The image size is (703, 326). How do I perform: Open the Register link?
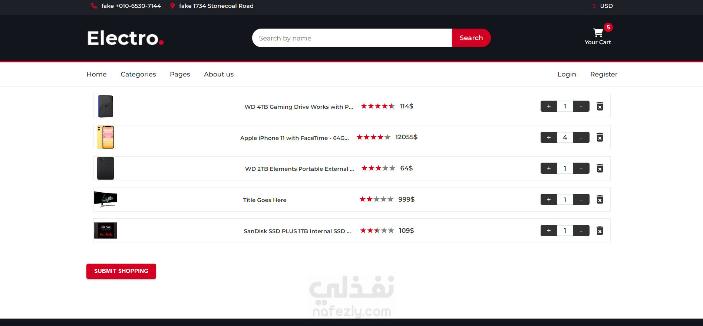coord(604,74)
